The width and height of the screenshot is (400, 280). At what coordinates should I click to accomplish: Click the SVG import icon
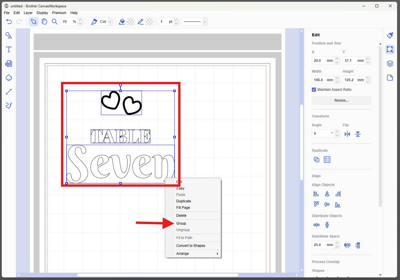point(9,64)
